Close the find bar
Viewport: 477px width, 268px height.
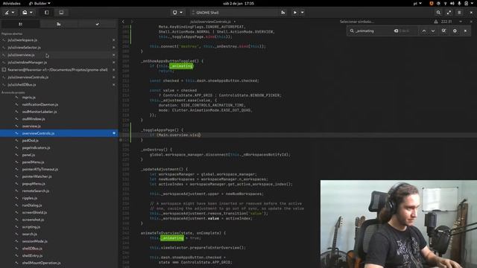(465, 31)
